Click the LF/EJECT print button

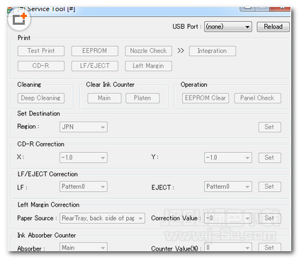coord(95,66)
